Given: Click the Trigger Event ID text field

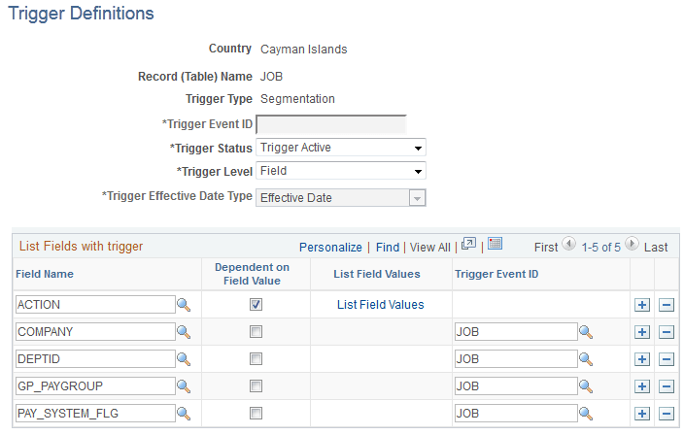Looking at the screenshot, I should coord(330,124).
